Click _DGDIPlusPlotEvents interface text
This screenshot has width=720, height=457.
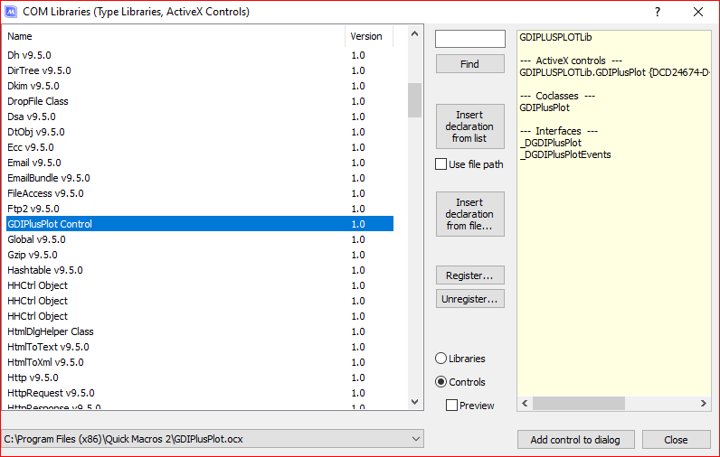pos(565,155)
